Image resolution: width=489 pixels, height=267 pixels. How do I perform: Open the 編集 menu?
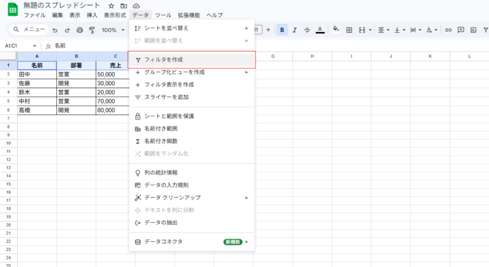57,15
